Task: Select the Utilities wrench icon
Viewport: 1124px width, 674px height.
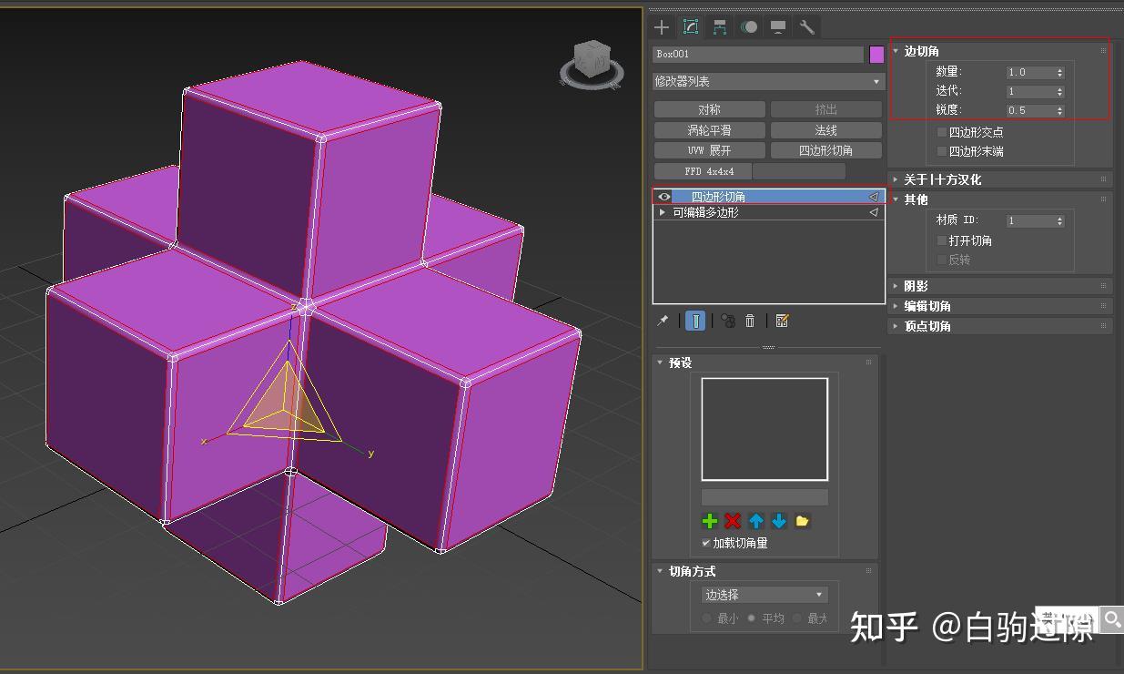Action: coord(806,26)
